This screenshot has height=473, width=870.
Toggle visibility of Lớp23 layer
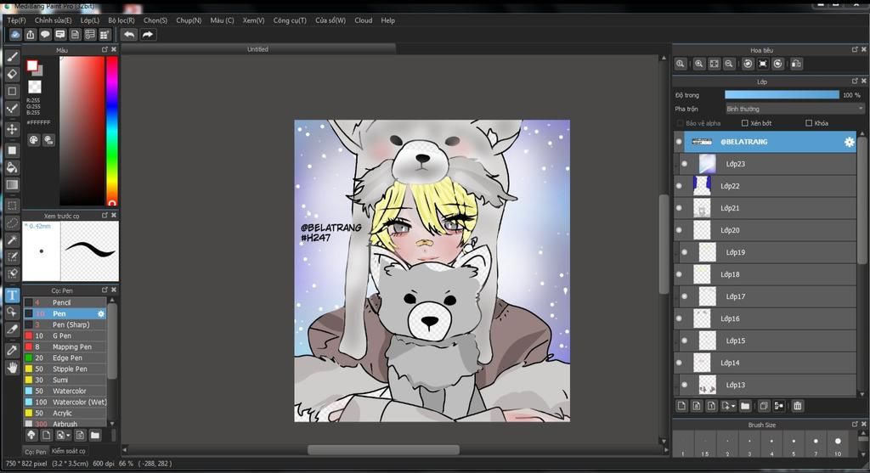[x=684, y=164]
